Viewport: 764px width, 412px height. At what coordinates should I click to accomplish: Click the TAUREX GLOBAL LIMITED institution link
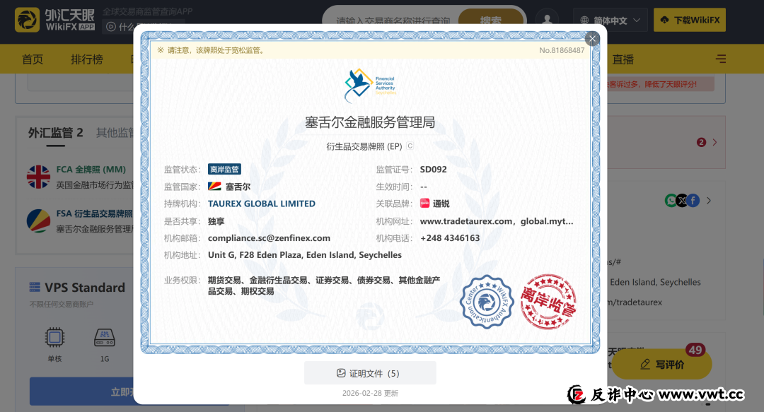[262, 204]
